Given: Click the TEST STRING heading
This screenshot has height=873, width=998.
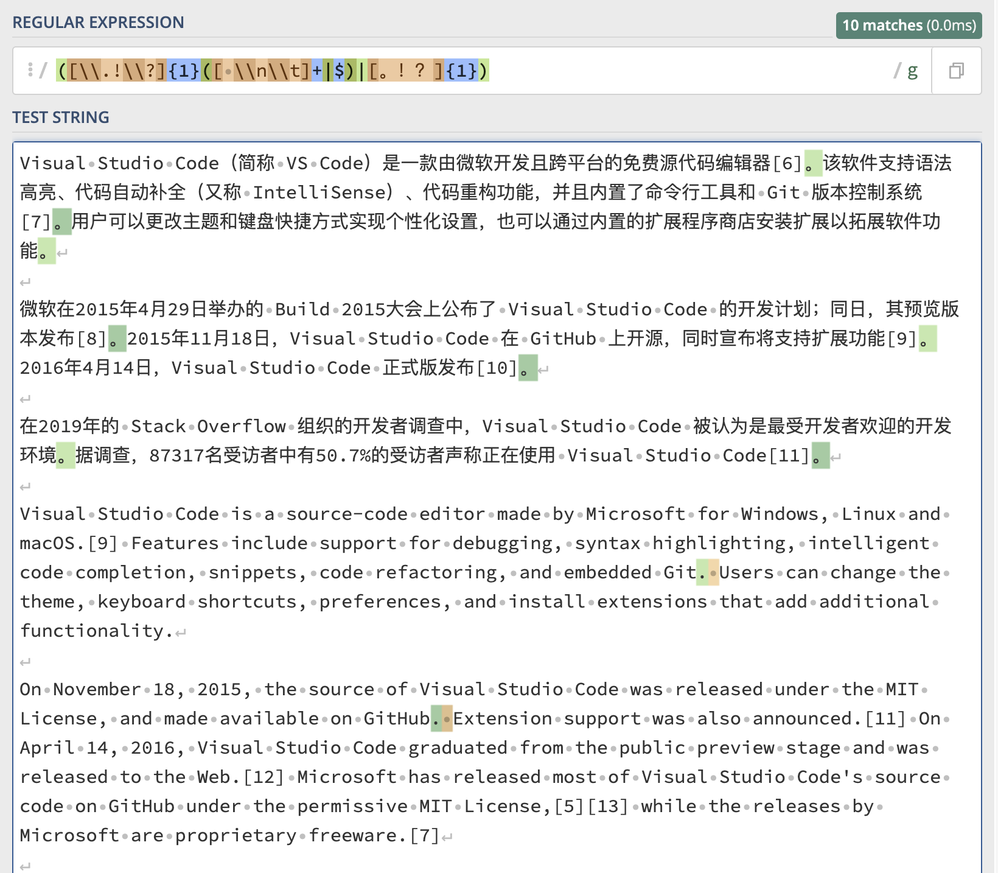Looking at the screenshot, I should [x=61, y=117].
